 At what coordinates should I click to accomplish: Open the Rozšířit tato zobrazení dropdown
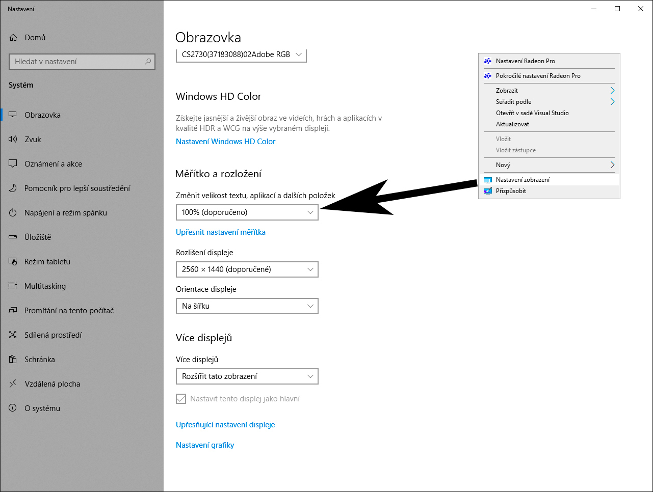click(247, 376)
